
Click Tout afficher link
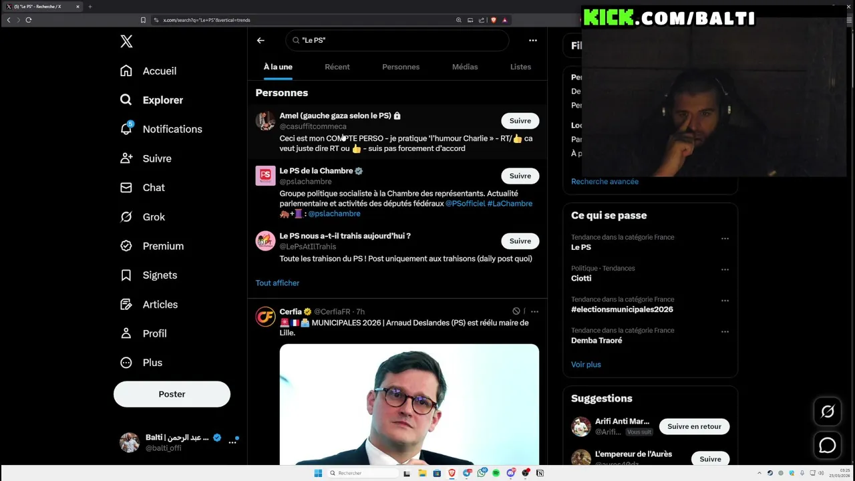coord(277,283)
